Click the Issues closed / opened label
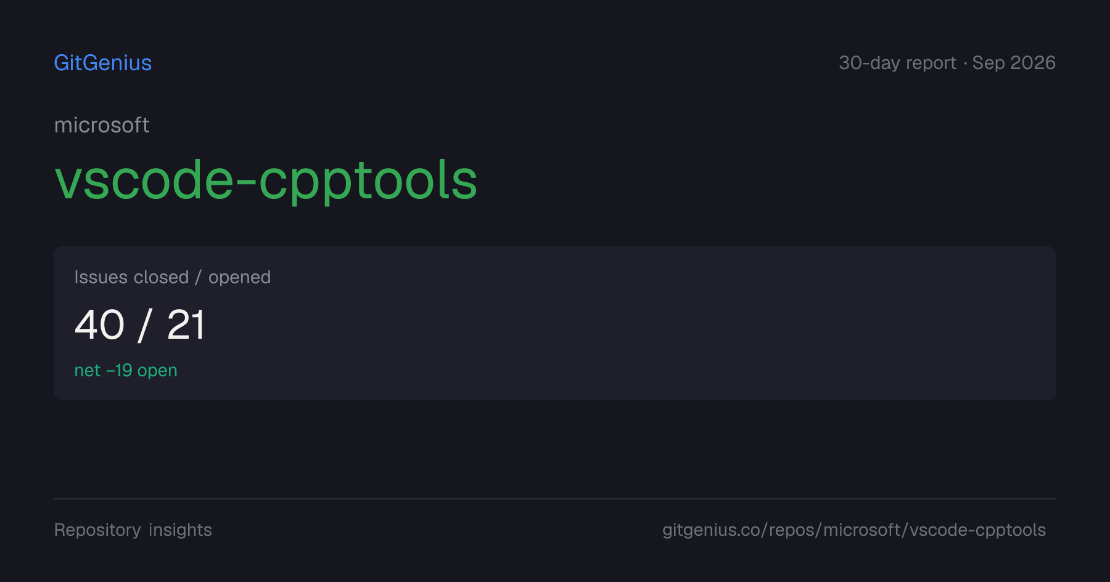 173,277
